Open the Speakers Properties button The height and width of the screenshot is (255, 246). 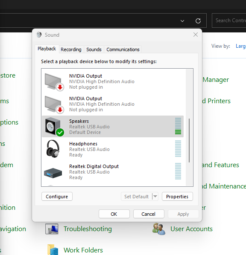177,197
